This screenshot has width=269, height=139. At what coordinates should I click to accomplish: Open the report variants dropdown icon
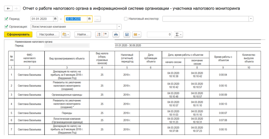[66, 34]
